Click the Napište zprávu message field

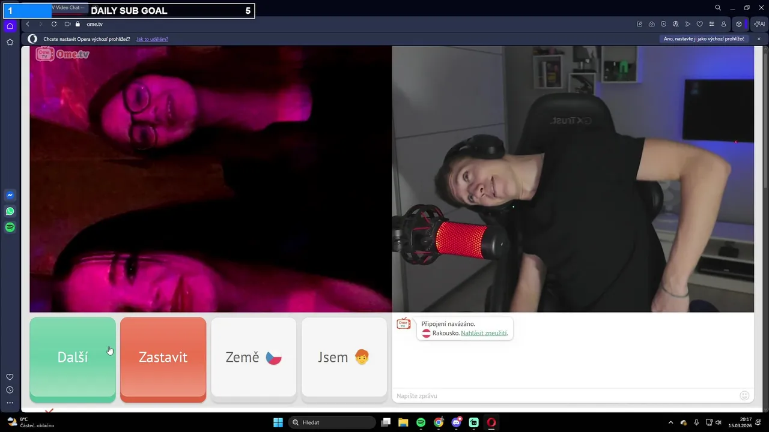pyautogui.click(x=565, y=395)
